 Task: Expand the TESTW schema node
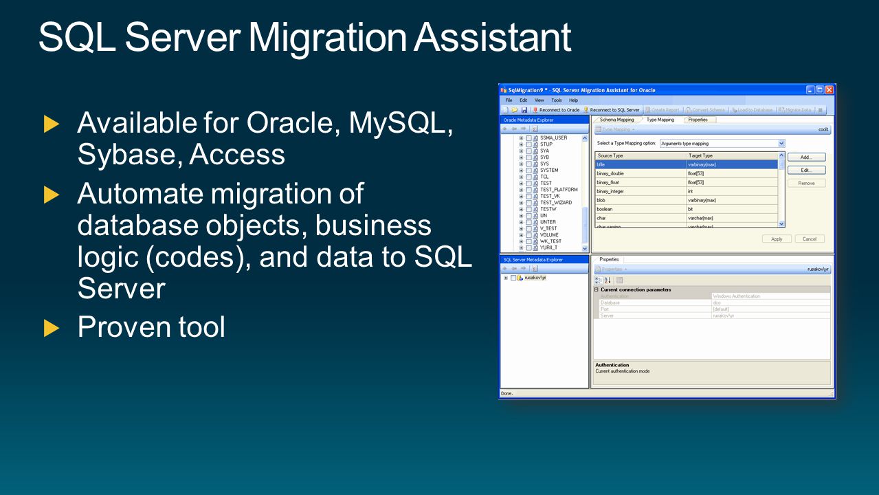(x=521, y=209)
